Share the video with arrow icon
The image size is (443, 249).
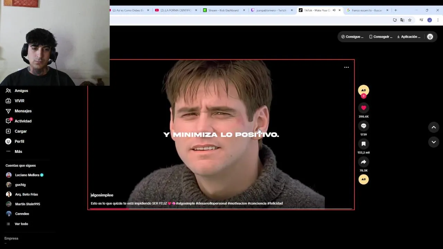pos(363,162)
